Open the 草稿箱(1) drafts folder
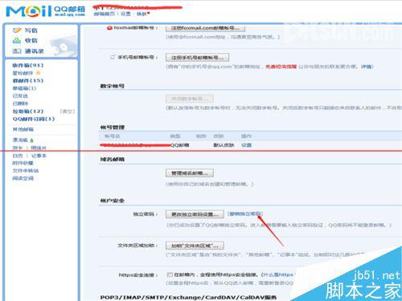Image resolution: width=402 pixels, height=301 pixels. click(24, 88)
